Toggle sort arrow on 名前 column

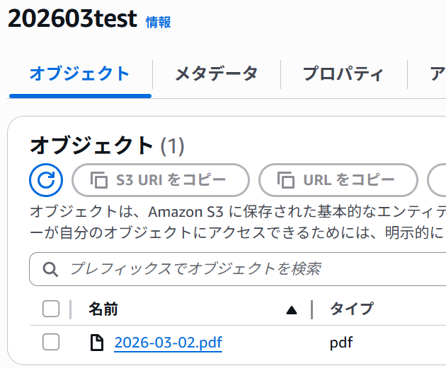click(x=291, y=309)
